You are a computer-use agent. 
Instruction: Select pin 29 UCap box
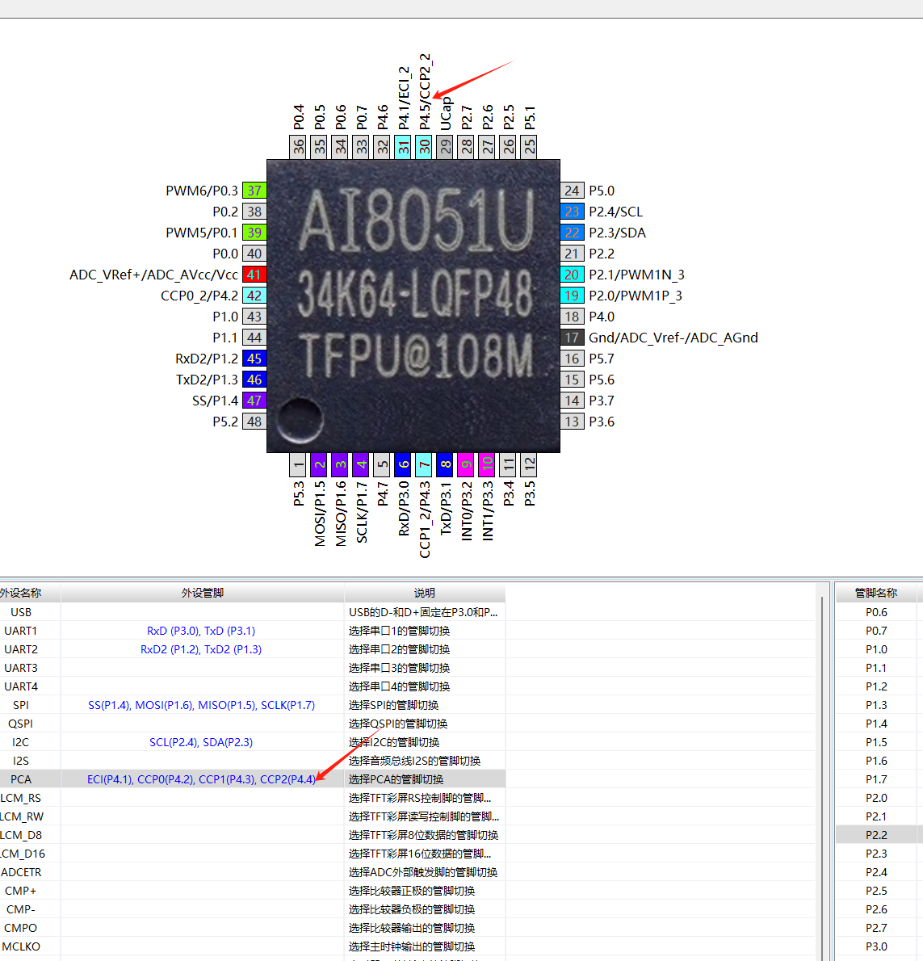445,147
